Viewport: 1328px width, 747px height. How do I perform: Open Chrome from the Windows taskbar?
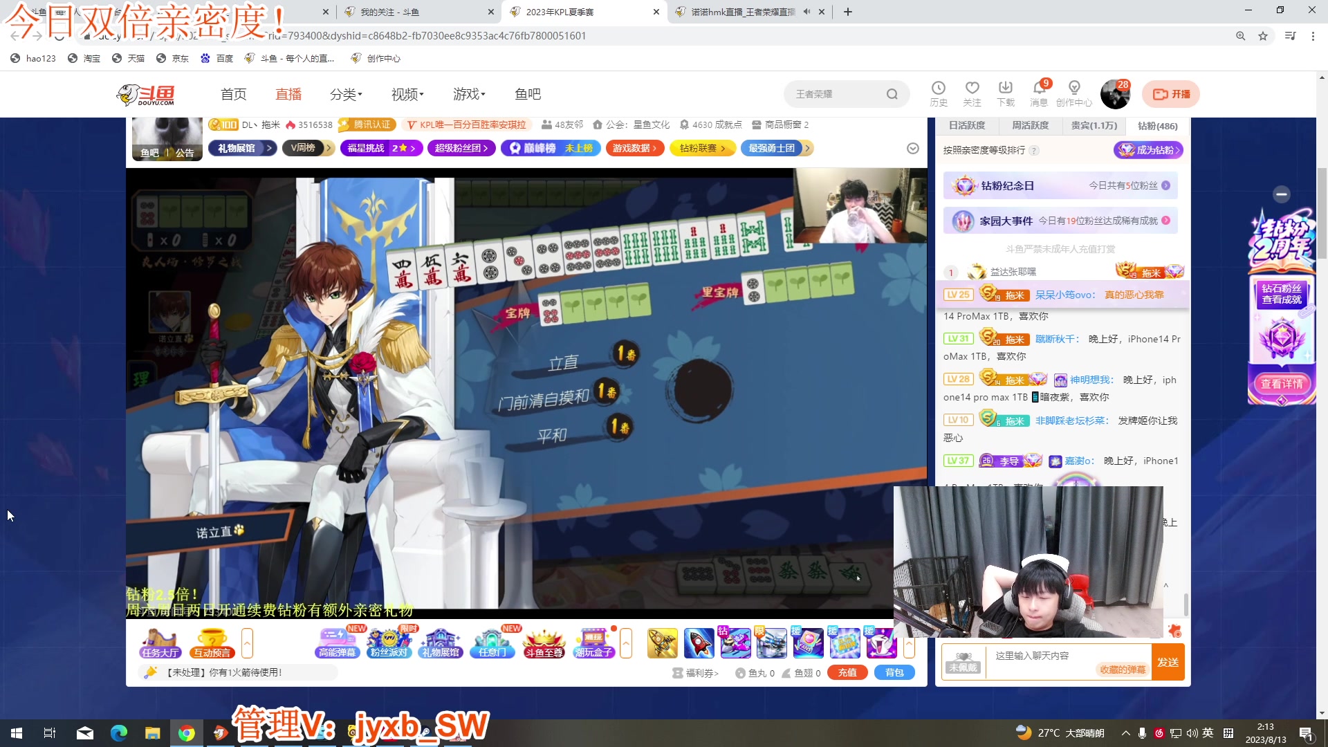click(x=186, y=733)
